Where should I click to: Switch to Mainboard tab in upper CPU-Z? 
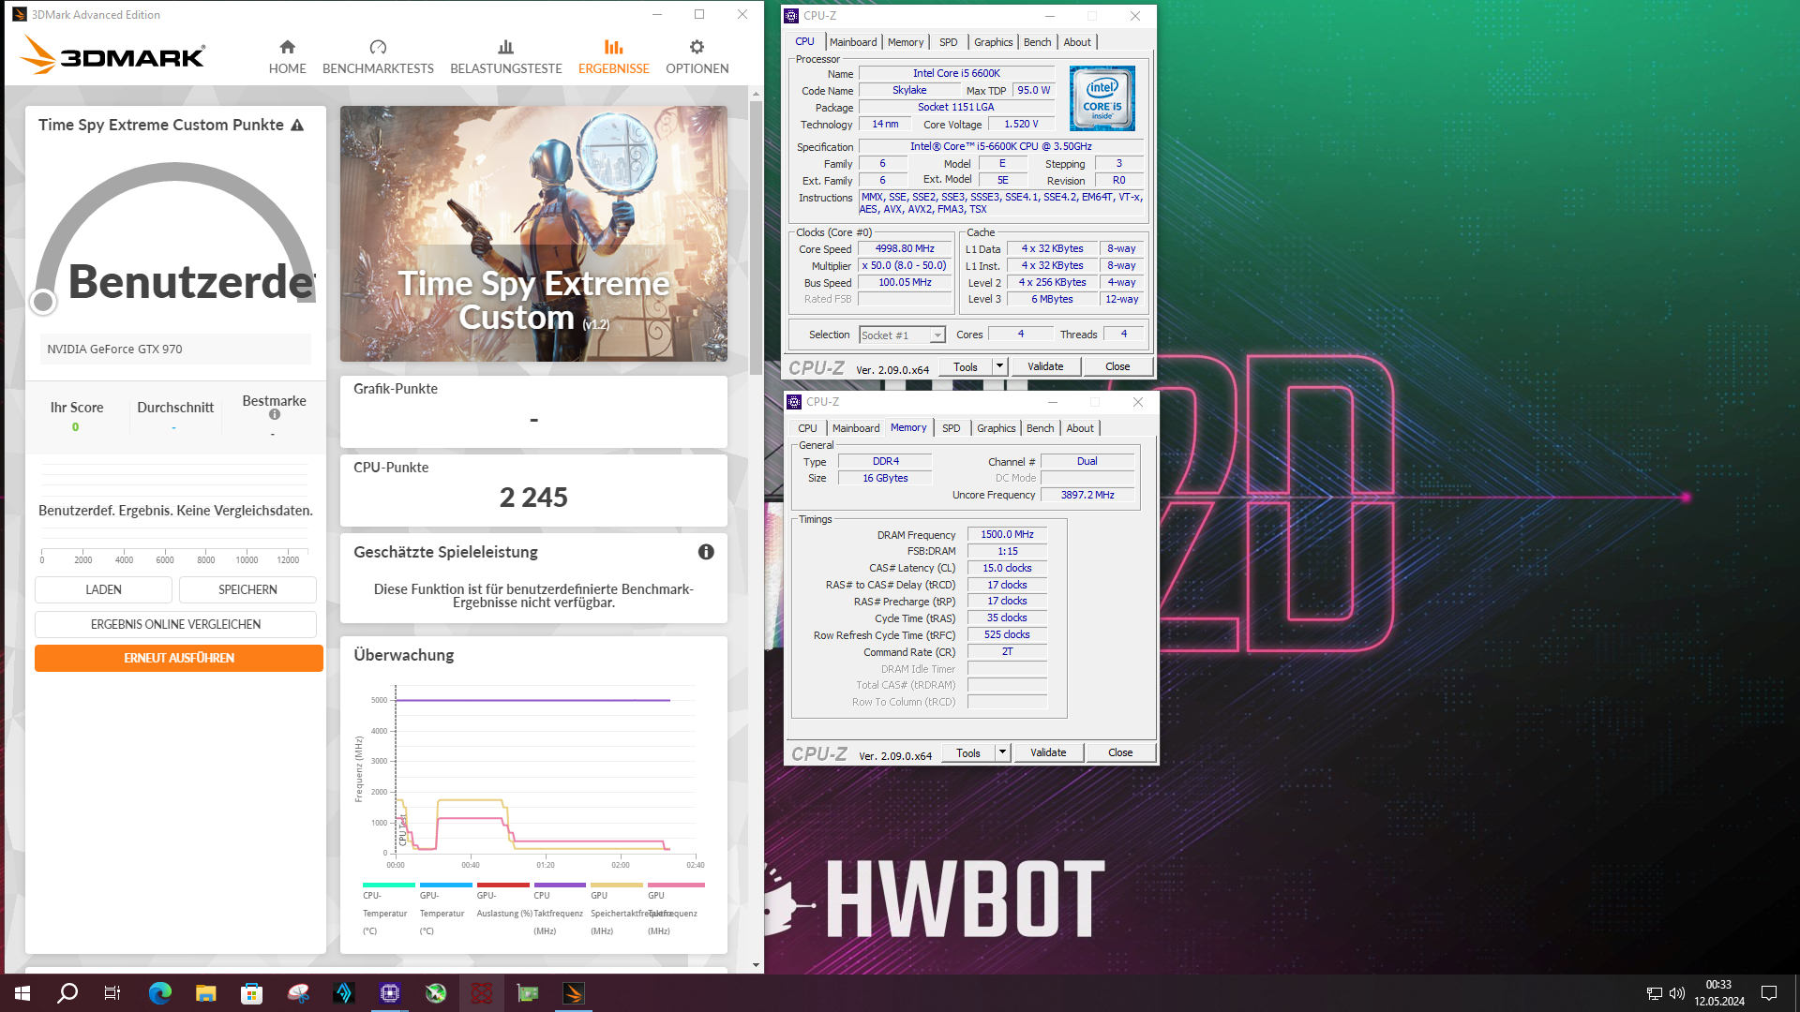point(853,42)
